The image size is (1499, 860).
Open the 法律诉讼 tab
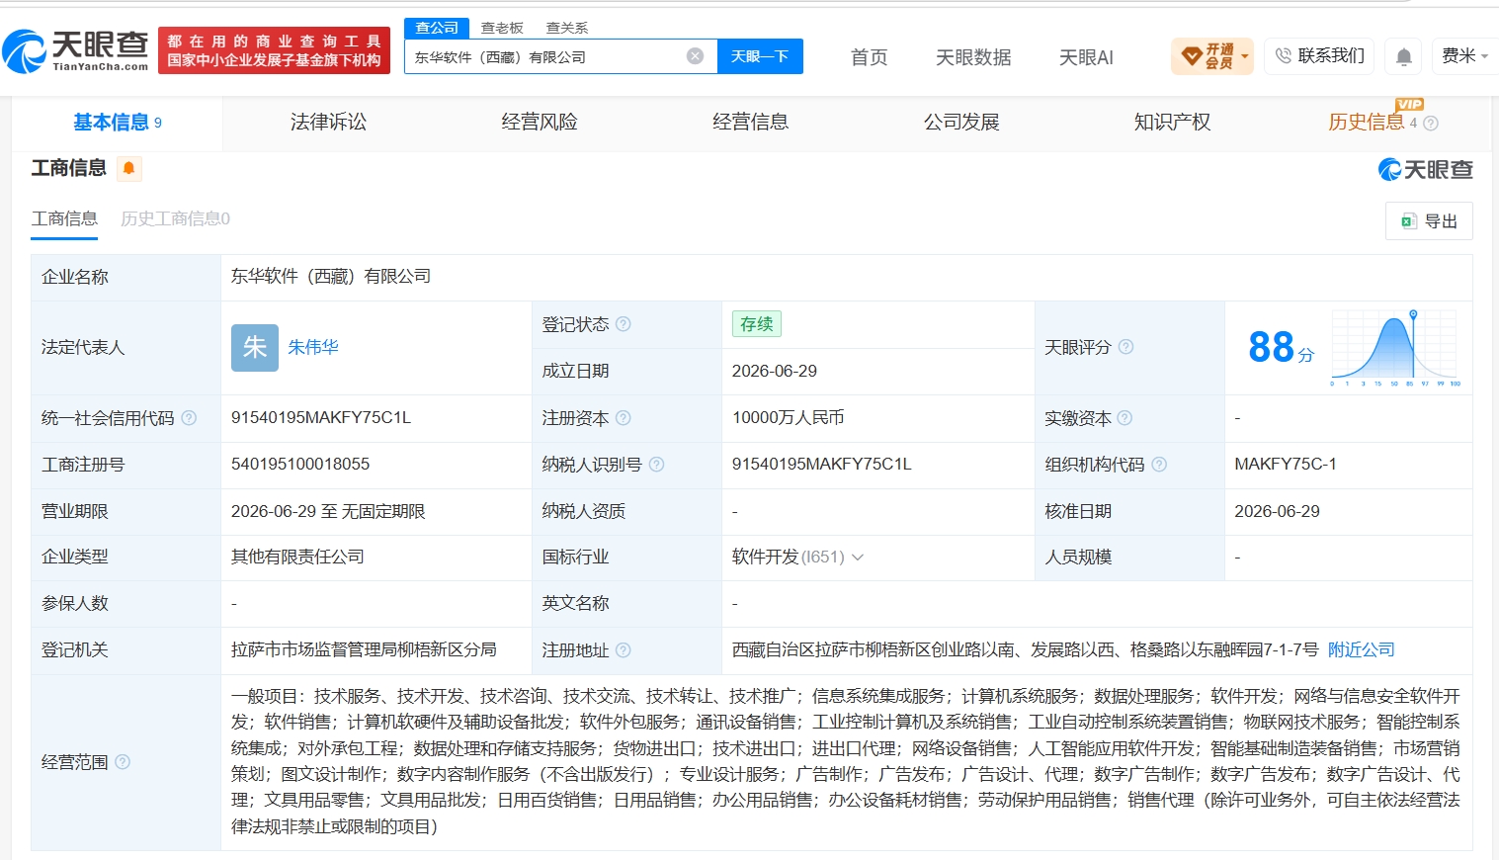click(328, 123)
